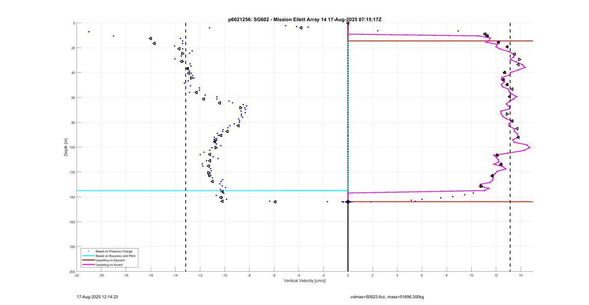Click depth-axis tick label '180'
This screenshot has height=305, width=589.
point(72,247)
